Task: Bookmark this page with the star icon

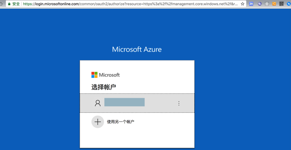Action: pos(242,4)
